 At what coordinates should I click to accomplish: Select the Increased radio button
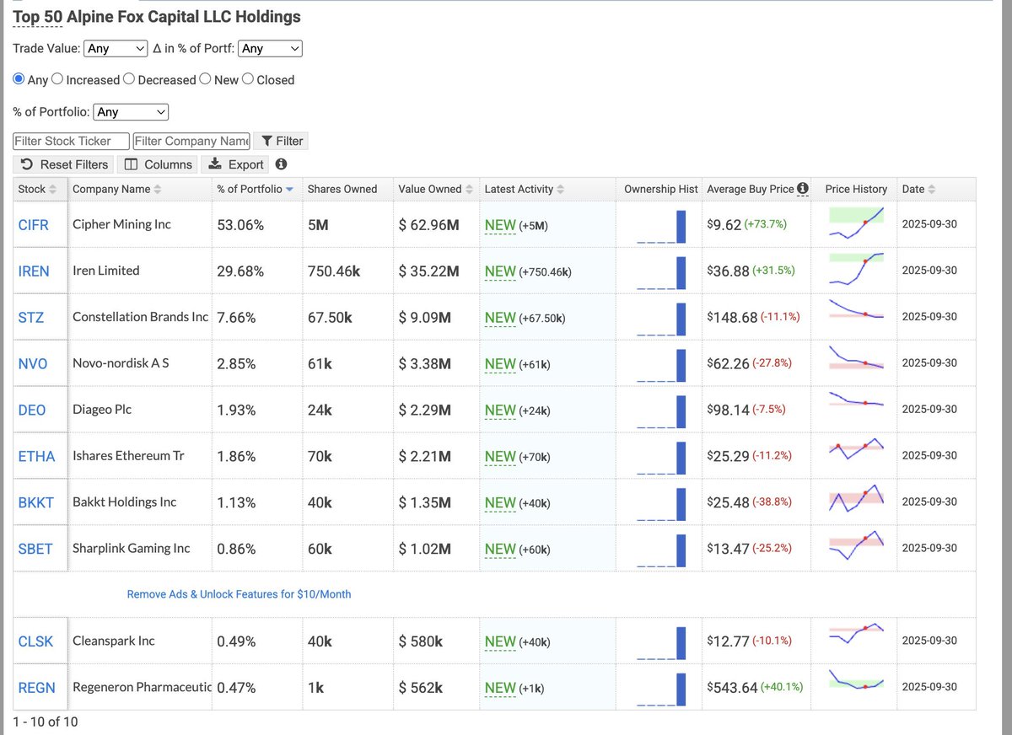click(57, 78)
